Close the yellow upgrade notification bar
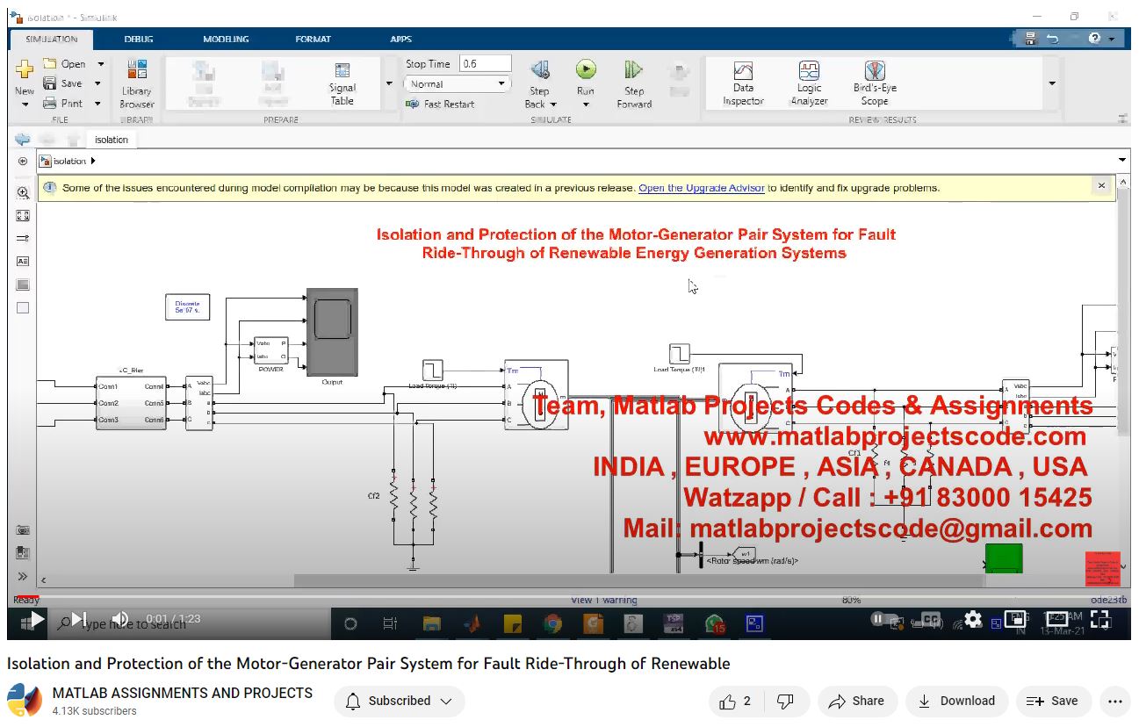 coord(1101,186)
